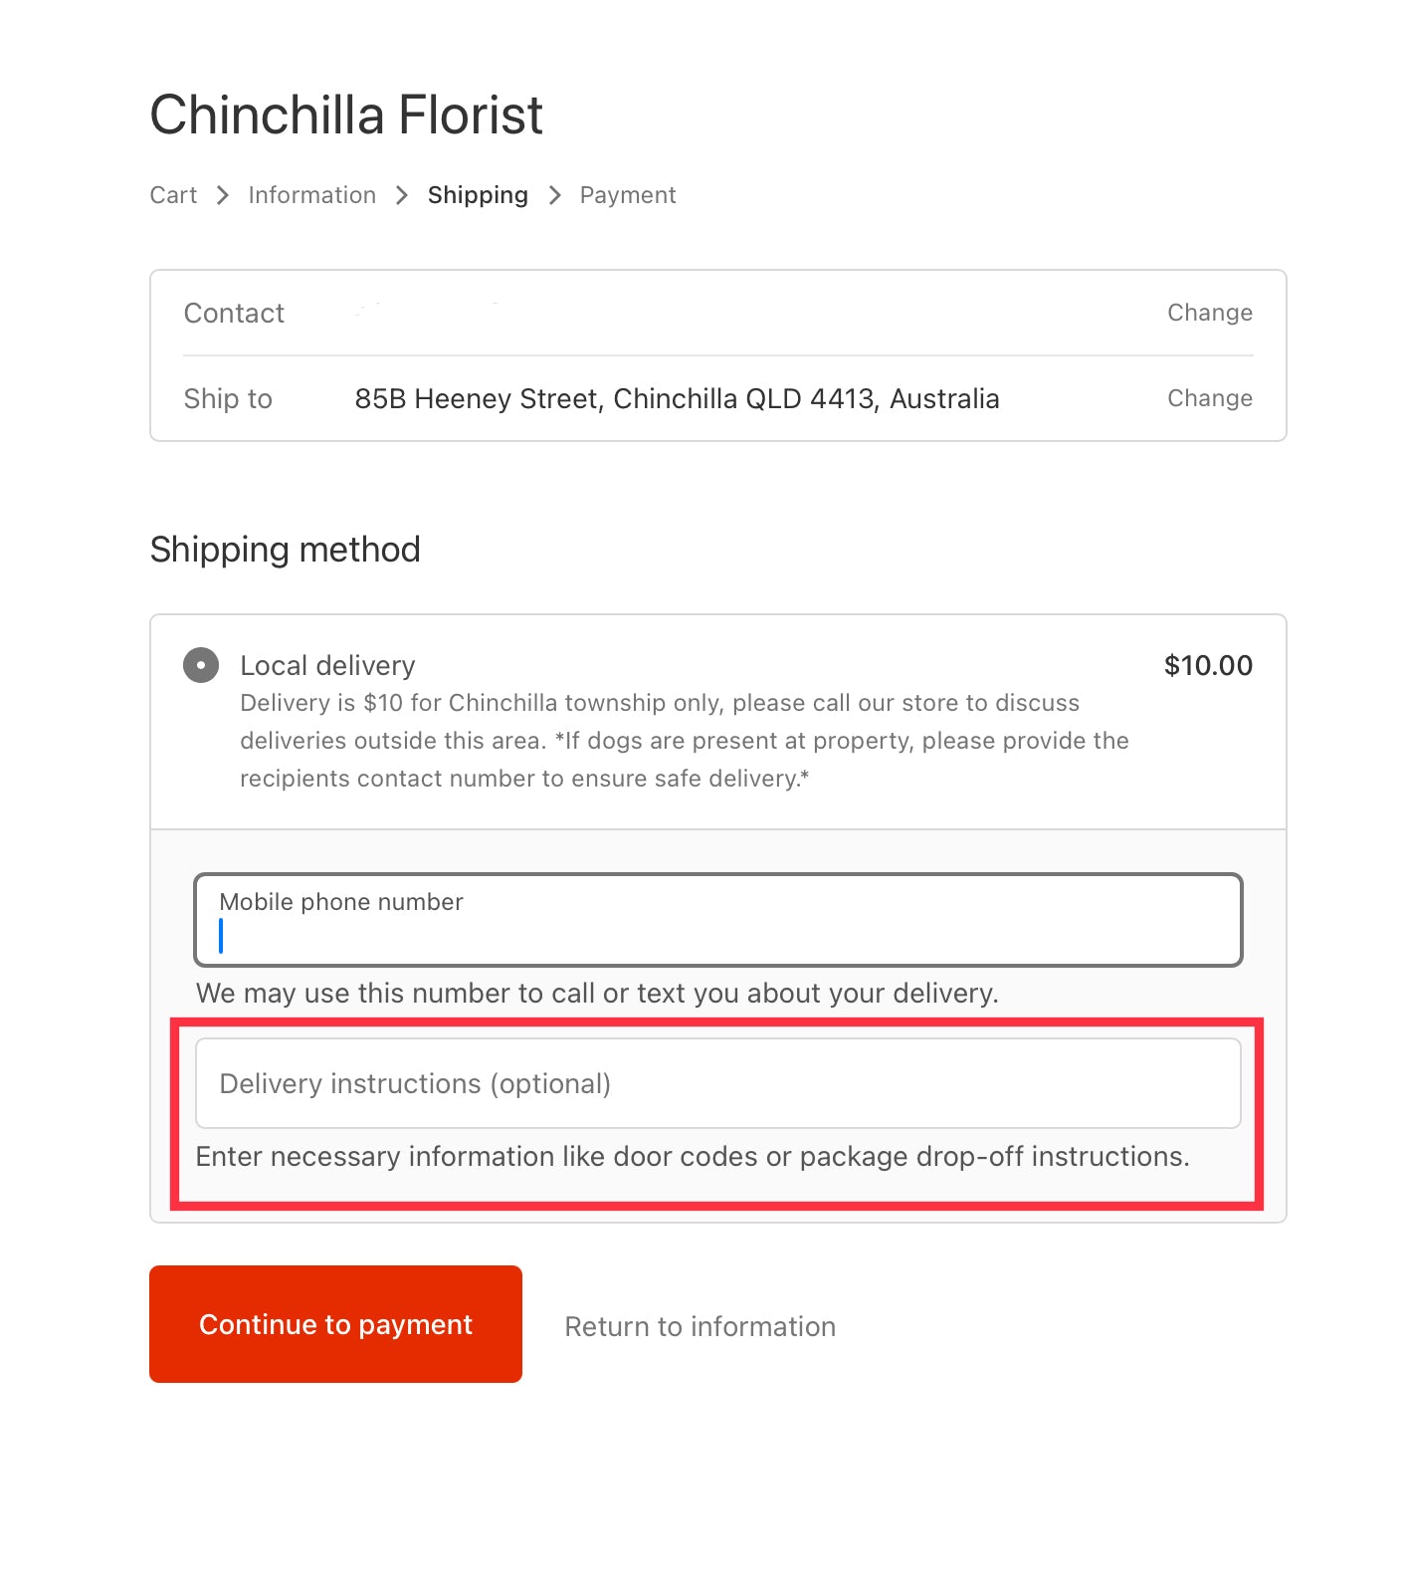Click the Local delivery option label

click(327, 665)
